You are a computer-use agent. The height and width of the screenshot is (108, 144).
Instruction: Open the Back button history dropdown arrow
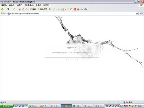(x=11, y=9)
